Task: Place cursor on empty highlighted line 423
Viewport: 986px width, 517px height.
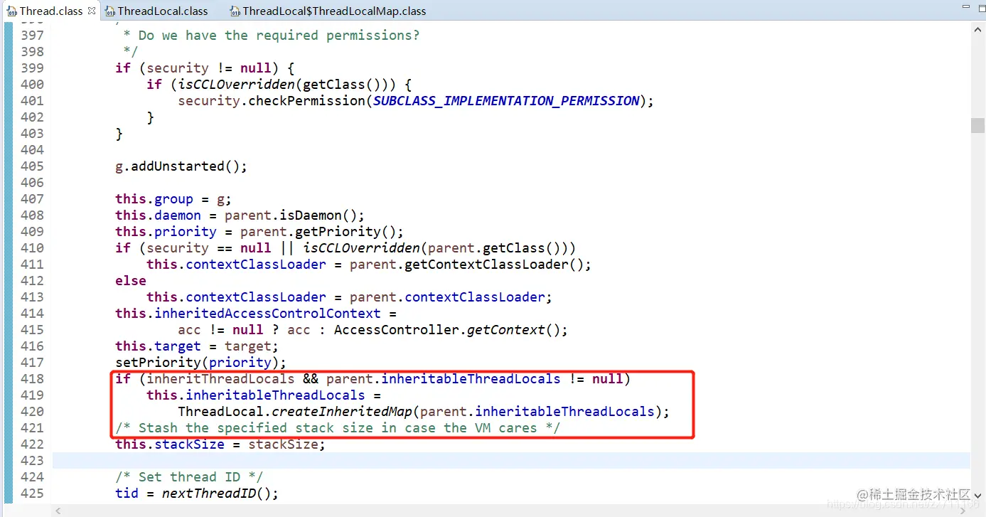Action: point(511,461)
